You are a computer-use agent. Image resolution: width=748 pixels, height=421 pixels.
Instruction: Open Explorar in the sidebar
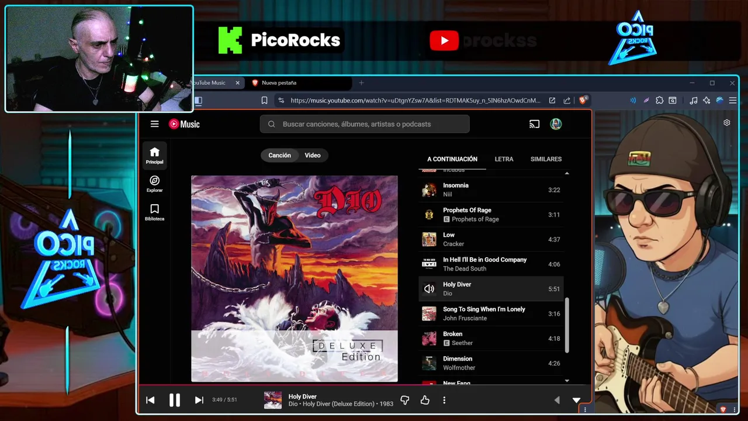pos(154,184)
